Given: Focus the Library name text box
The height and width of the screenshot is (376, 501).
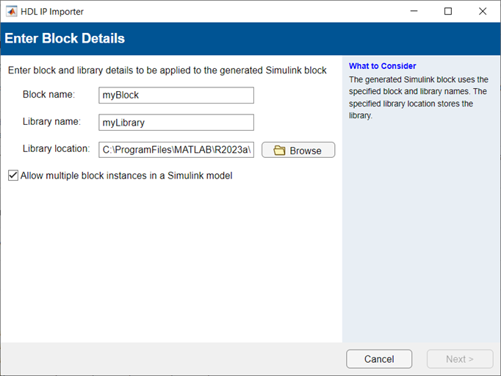Looking at the screenshot, I should 176,123.
